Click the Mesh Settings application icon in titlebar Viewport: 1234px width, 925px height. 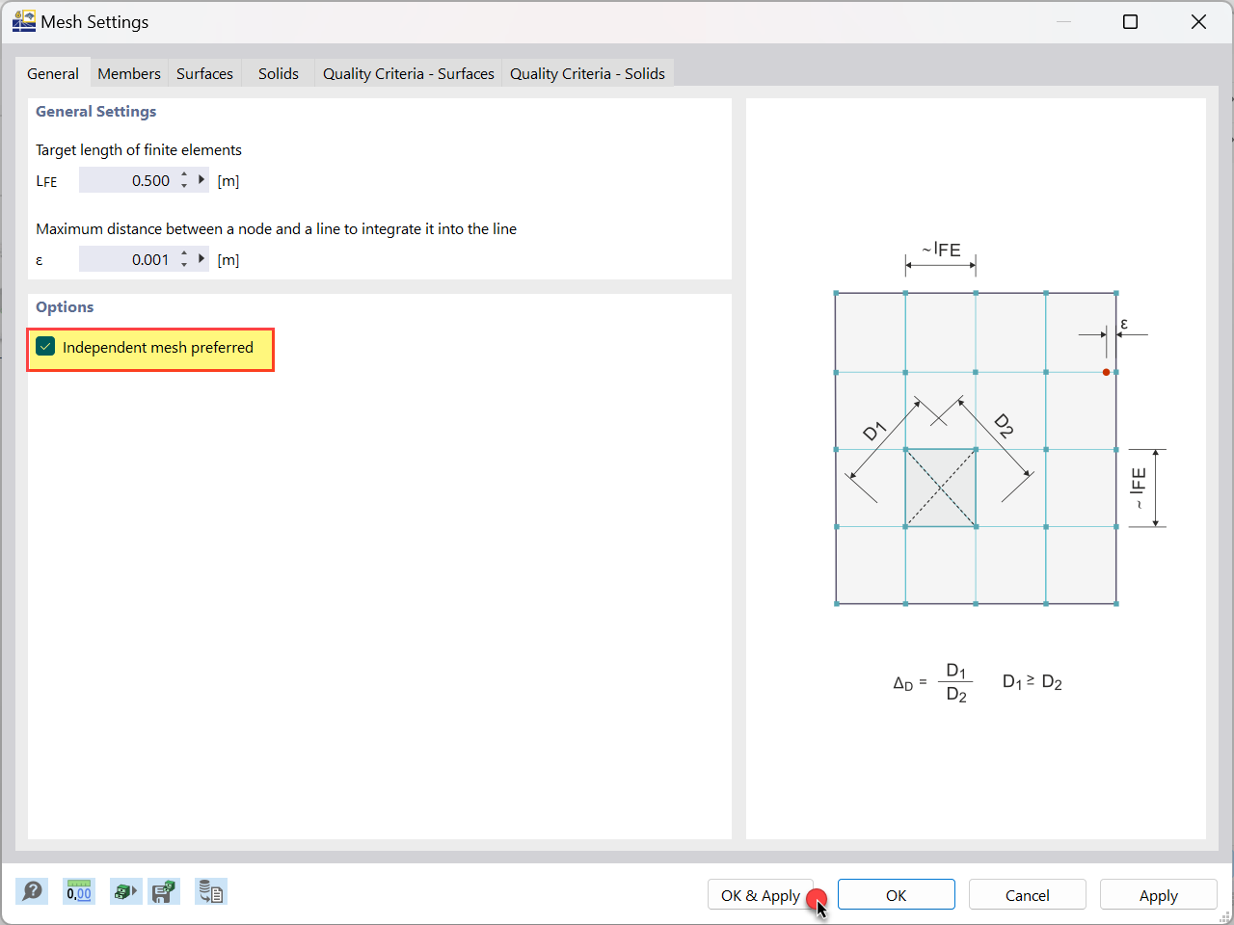23,20
